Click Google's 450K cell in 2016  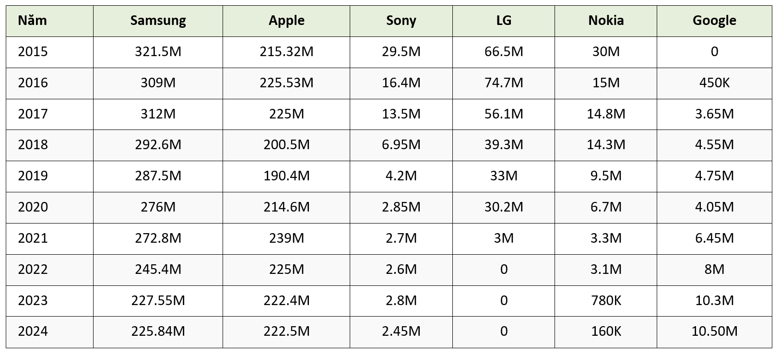[x=714, y=83]
